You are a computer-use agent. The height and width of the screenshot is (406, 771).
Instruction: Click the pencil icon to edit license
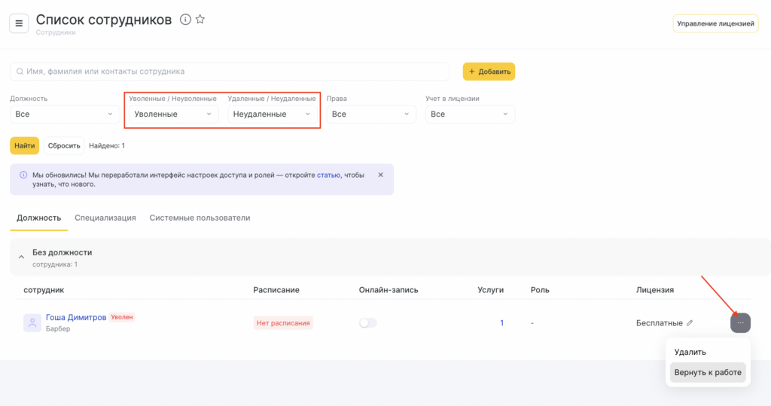pos(690,323)
